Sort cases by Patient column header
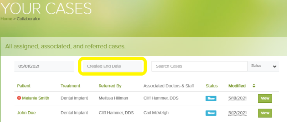The width and height of the screenshot is (287, 122). (x=24, y=86)
